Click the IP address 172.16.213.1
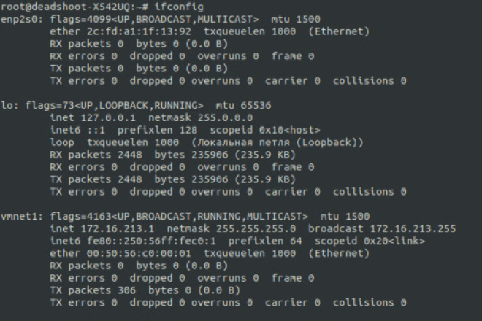 pos(118,229)
